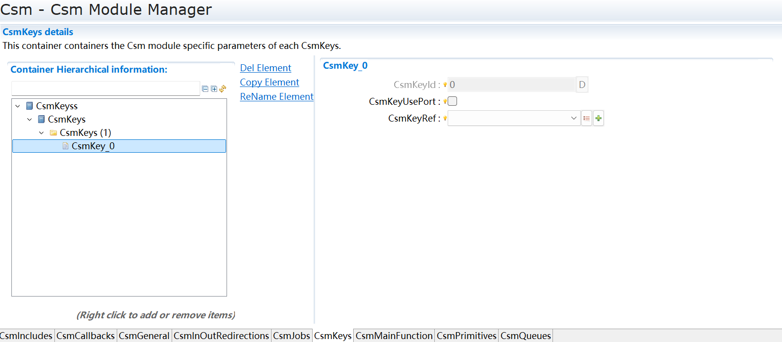The width and height of the screenshot is (782, 342).
Task: Click the green plus icon beside CsmKeyRef
Action: point(598,118)
